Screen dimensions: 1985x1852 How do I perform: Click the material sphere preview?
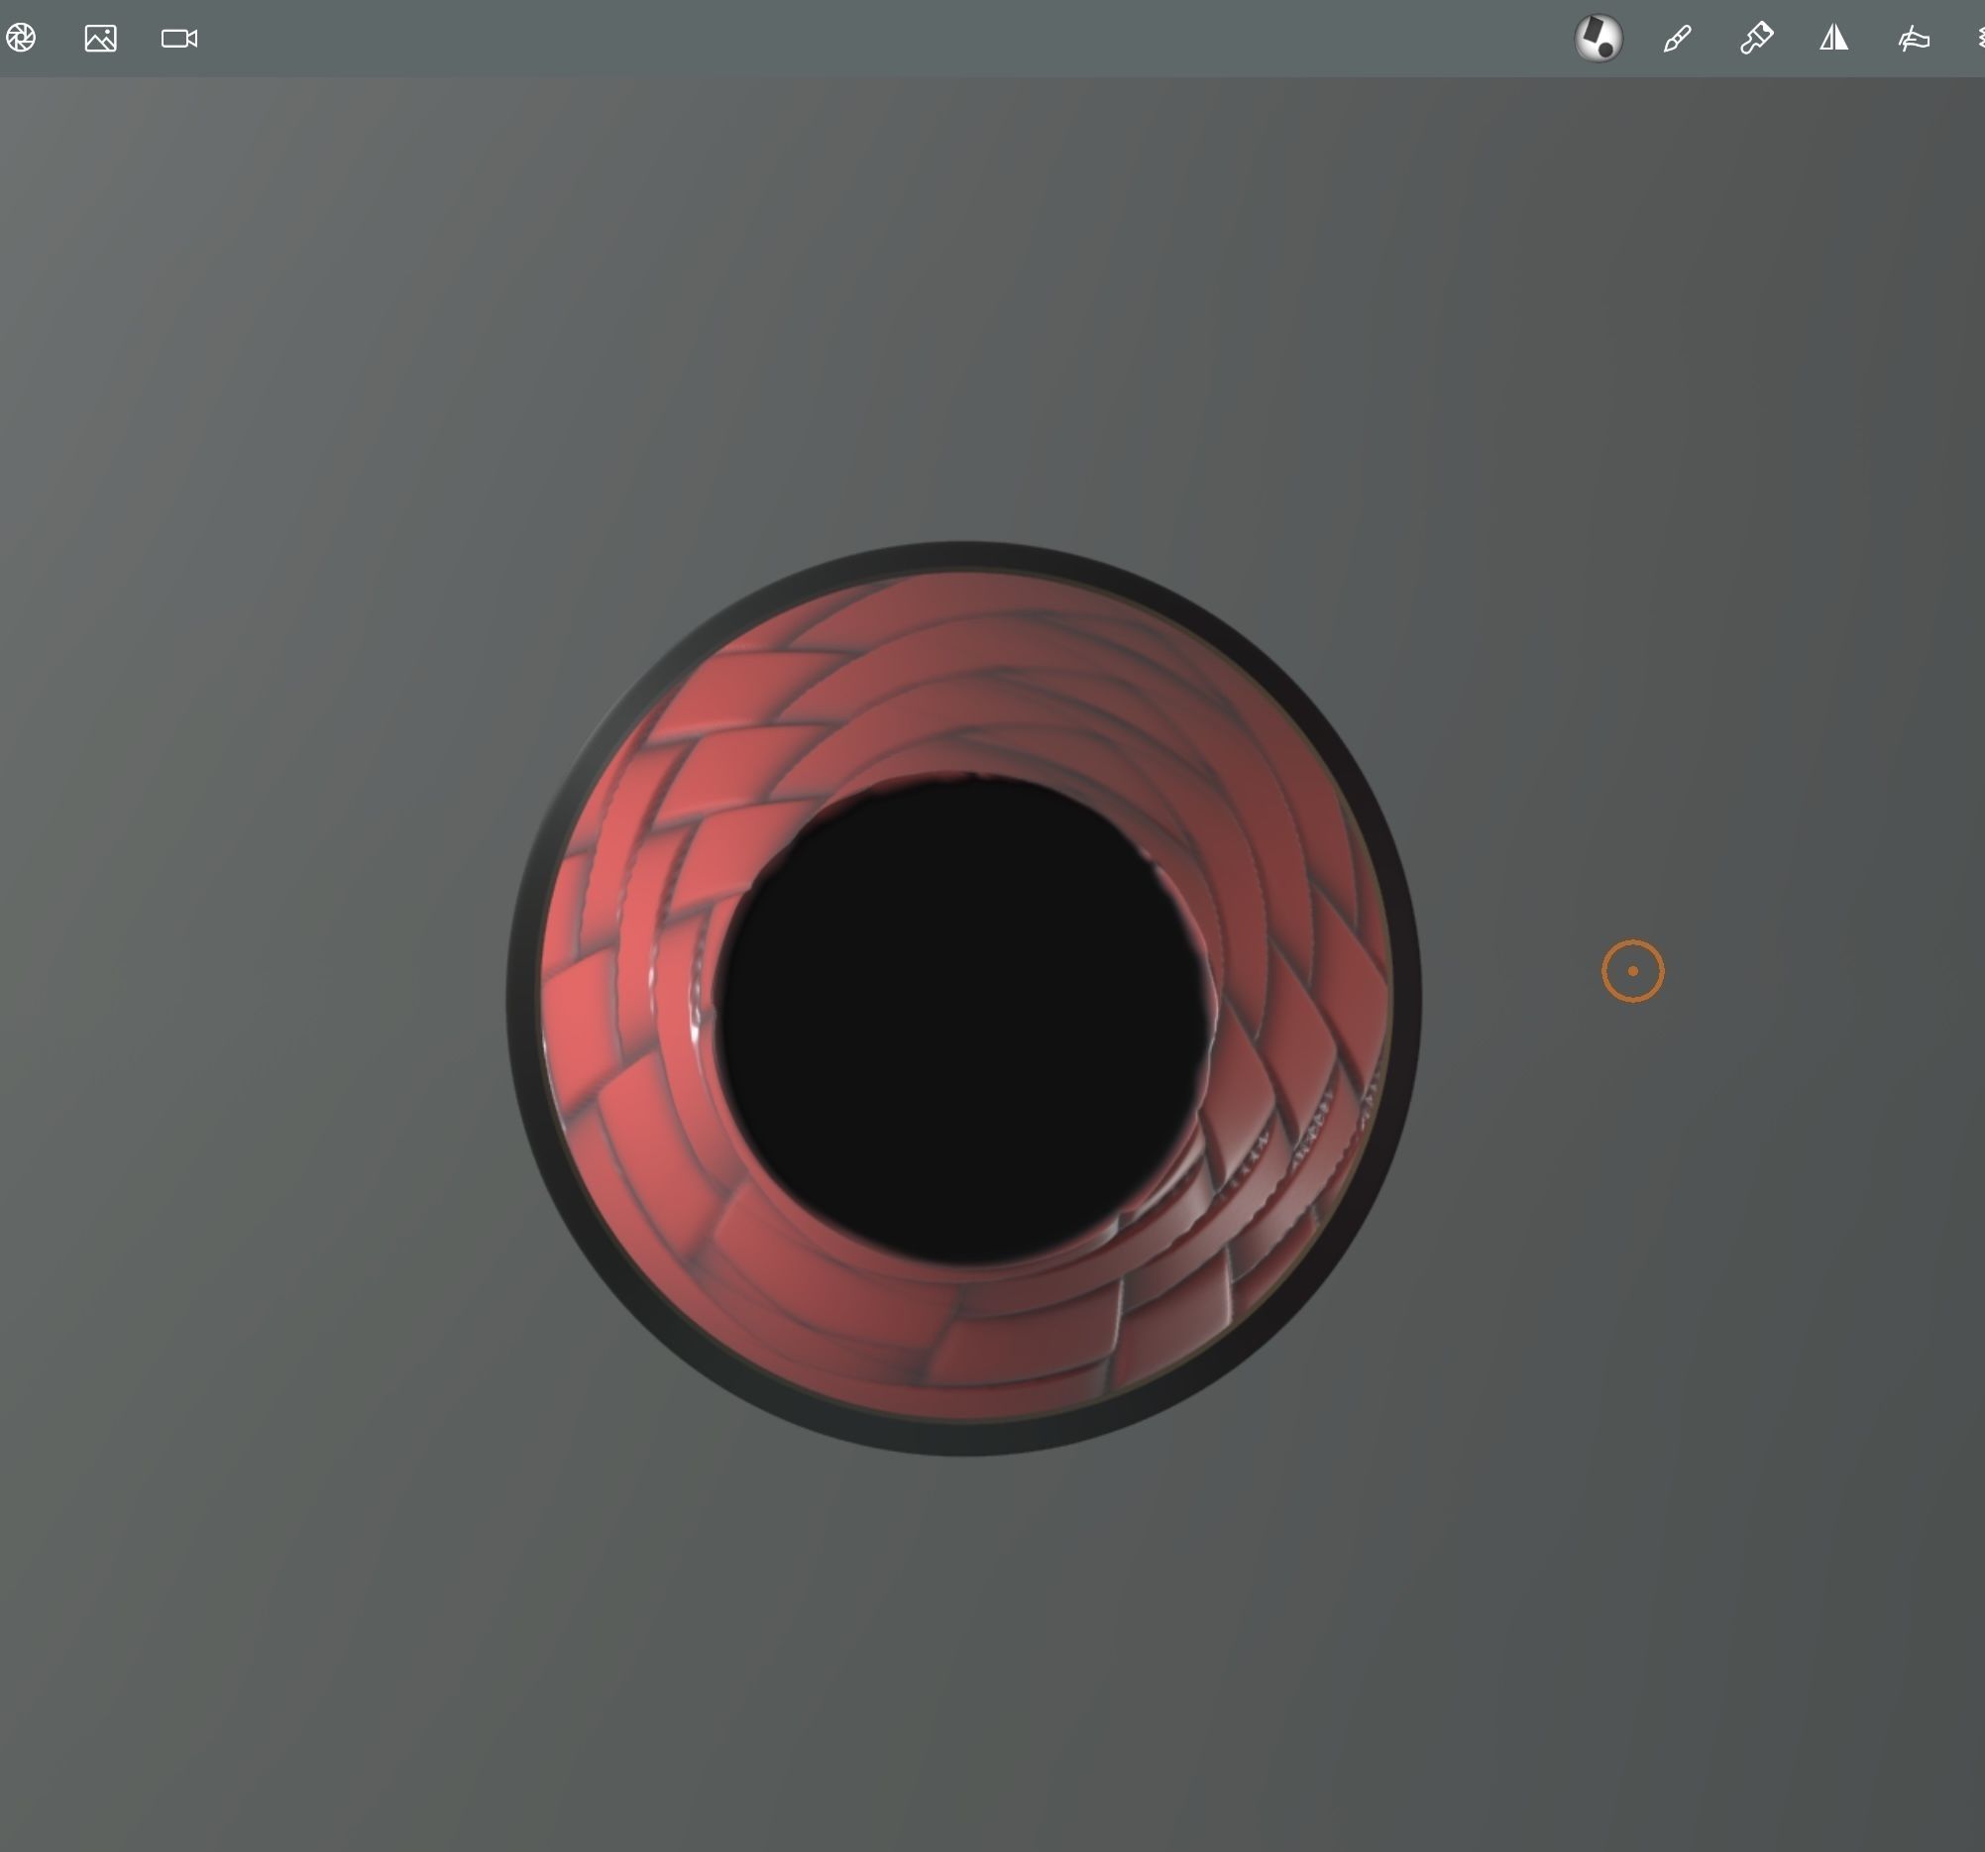(x=1598, y=38)
